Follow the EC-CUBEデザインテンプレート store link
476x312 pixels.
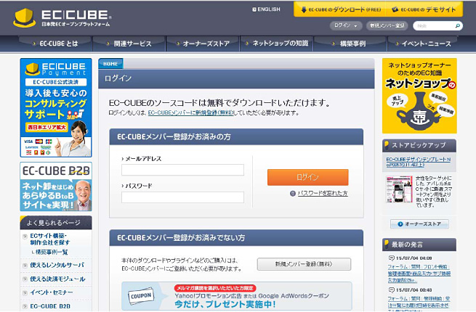click(419, 162)
